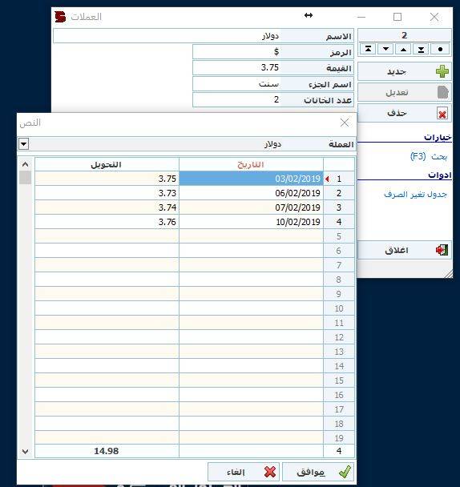
Task: Click the red X delete icon
Action: coord(442,114)
